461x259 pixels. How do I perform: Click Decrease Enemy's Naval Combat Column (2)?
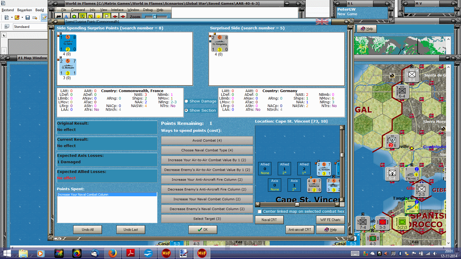click(207, 209)
